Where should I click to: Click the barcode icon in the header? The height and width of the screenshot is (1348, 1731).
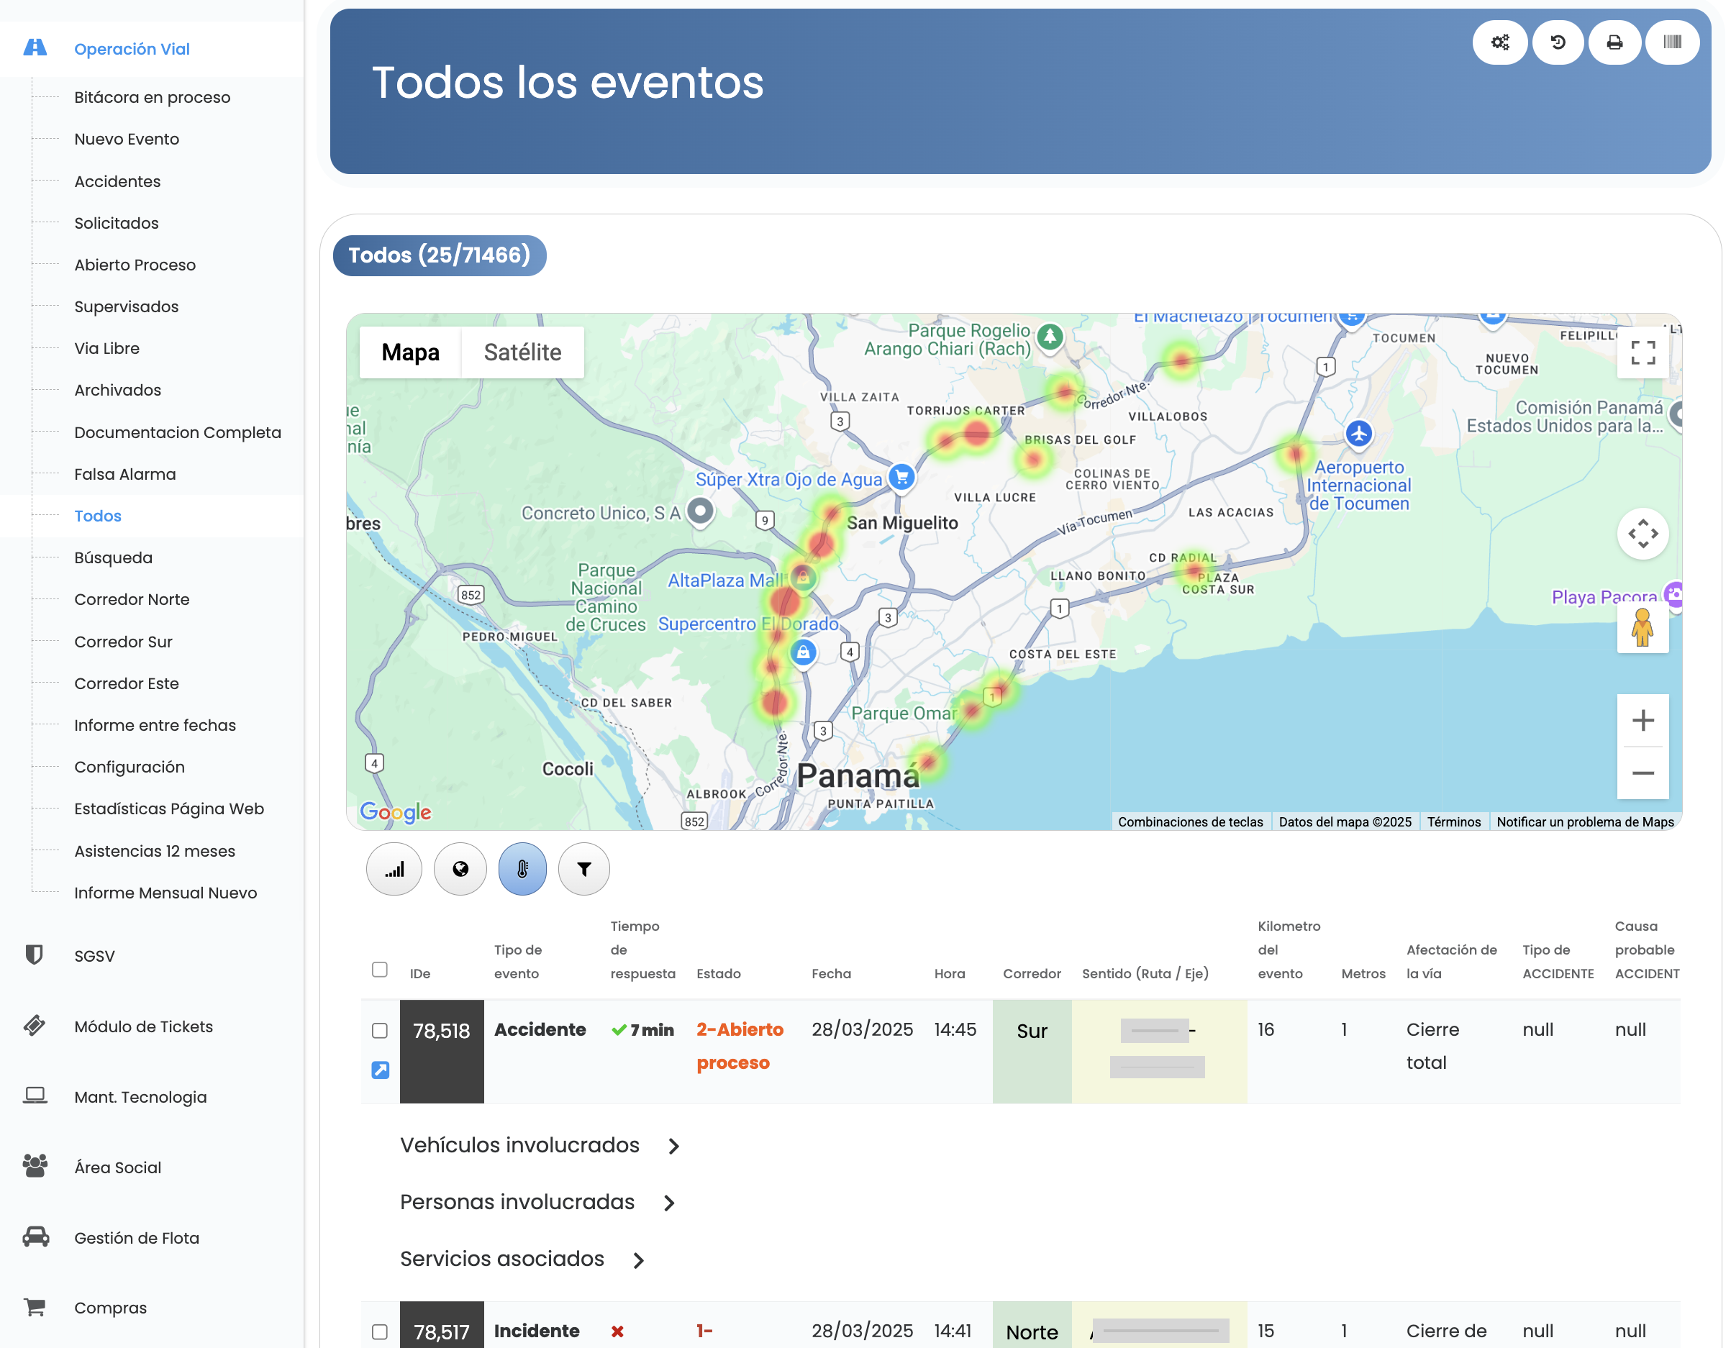1672,42
